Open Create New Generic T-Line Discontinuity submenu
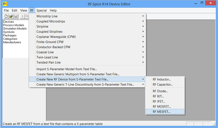This screenshot has height=128, width=218. pos(87,85)
